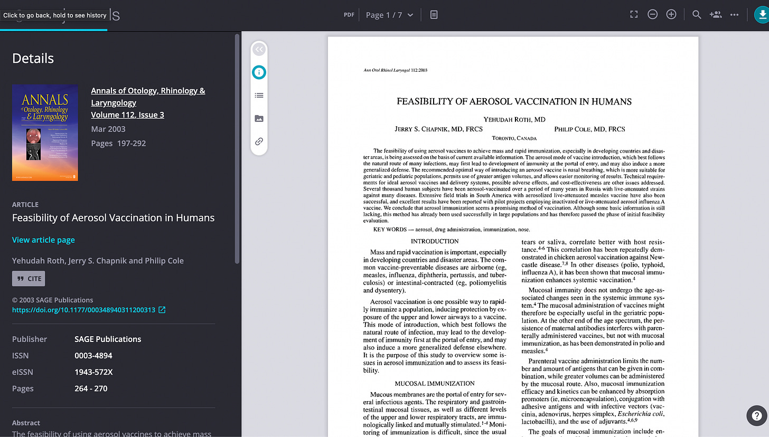Image resolution: width=769 pixels, height=437 pixels.
Task: Click the INTRODUCTION section heading in PDF
Action: tap(435, 241)
